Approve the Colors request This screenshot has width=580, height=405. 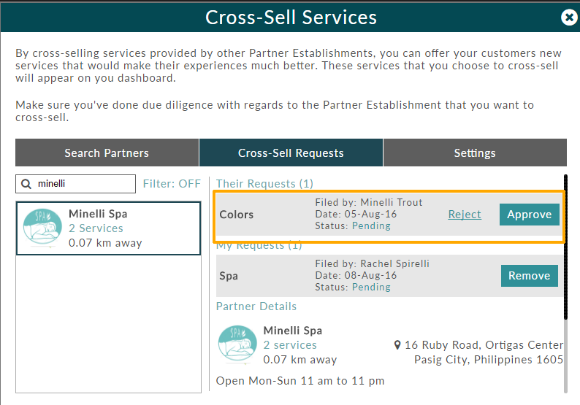click(530, 215)
